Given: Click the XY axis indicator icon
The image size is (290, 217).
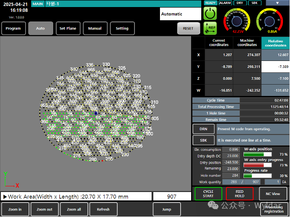Looking at the screenshot, I should click(x=11, y=180).
